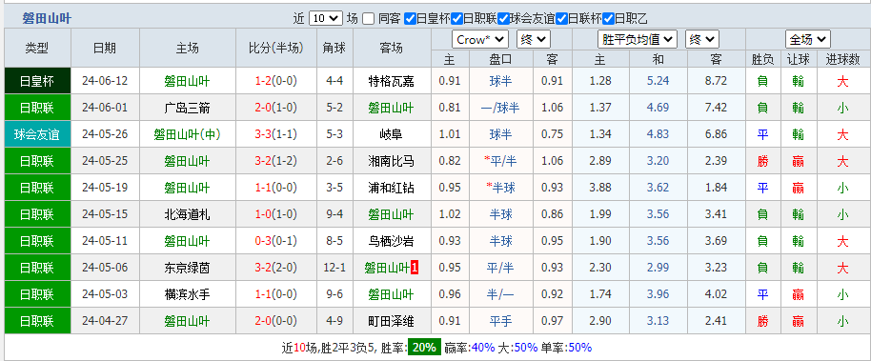
Task: Click the 角球 column header
Action: pos(334,48)
